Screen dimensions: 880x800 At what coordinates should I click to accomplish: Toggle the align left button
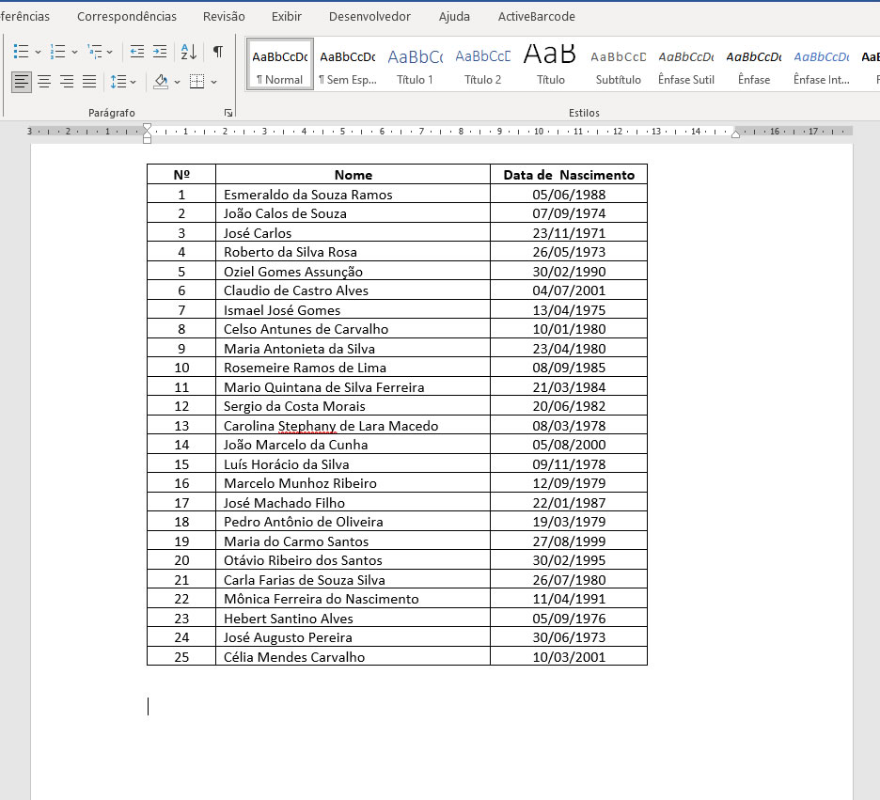point(22,82)
